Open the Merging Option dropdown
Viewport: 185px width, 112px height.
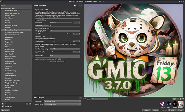click(x=65, y=31)
